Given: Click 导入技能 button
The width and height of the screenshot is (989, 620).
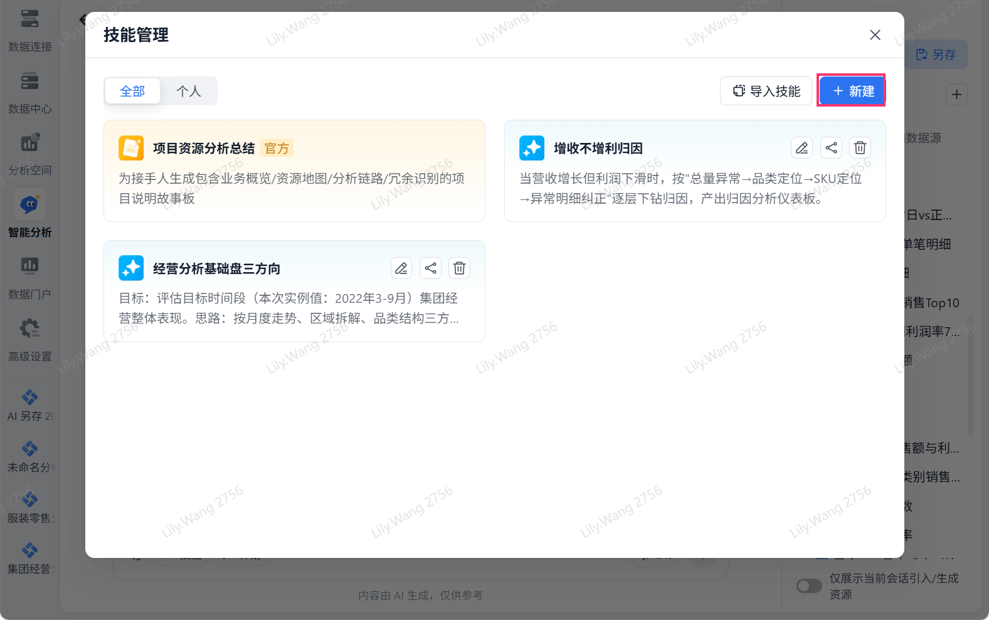Looking at the screenshot, I should (x=766, y=91).
